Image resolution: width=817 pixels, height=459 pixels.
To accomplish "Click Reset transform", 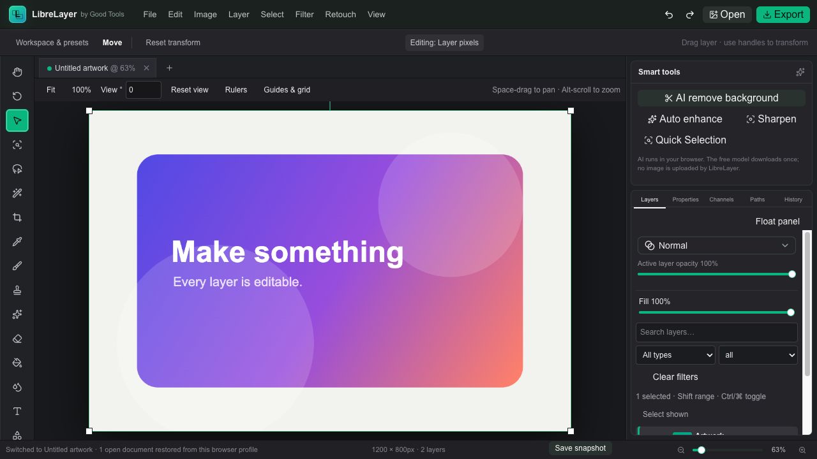I will [x=173, y=43].
